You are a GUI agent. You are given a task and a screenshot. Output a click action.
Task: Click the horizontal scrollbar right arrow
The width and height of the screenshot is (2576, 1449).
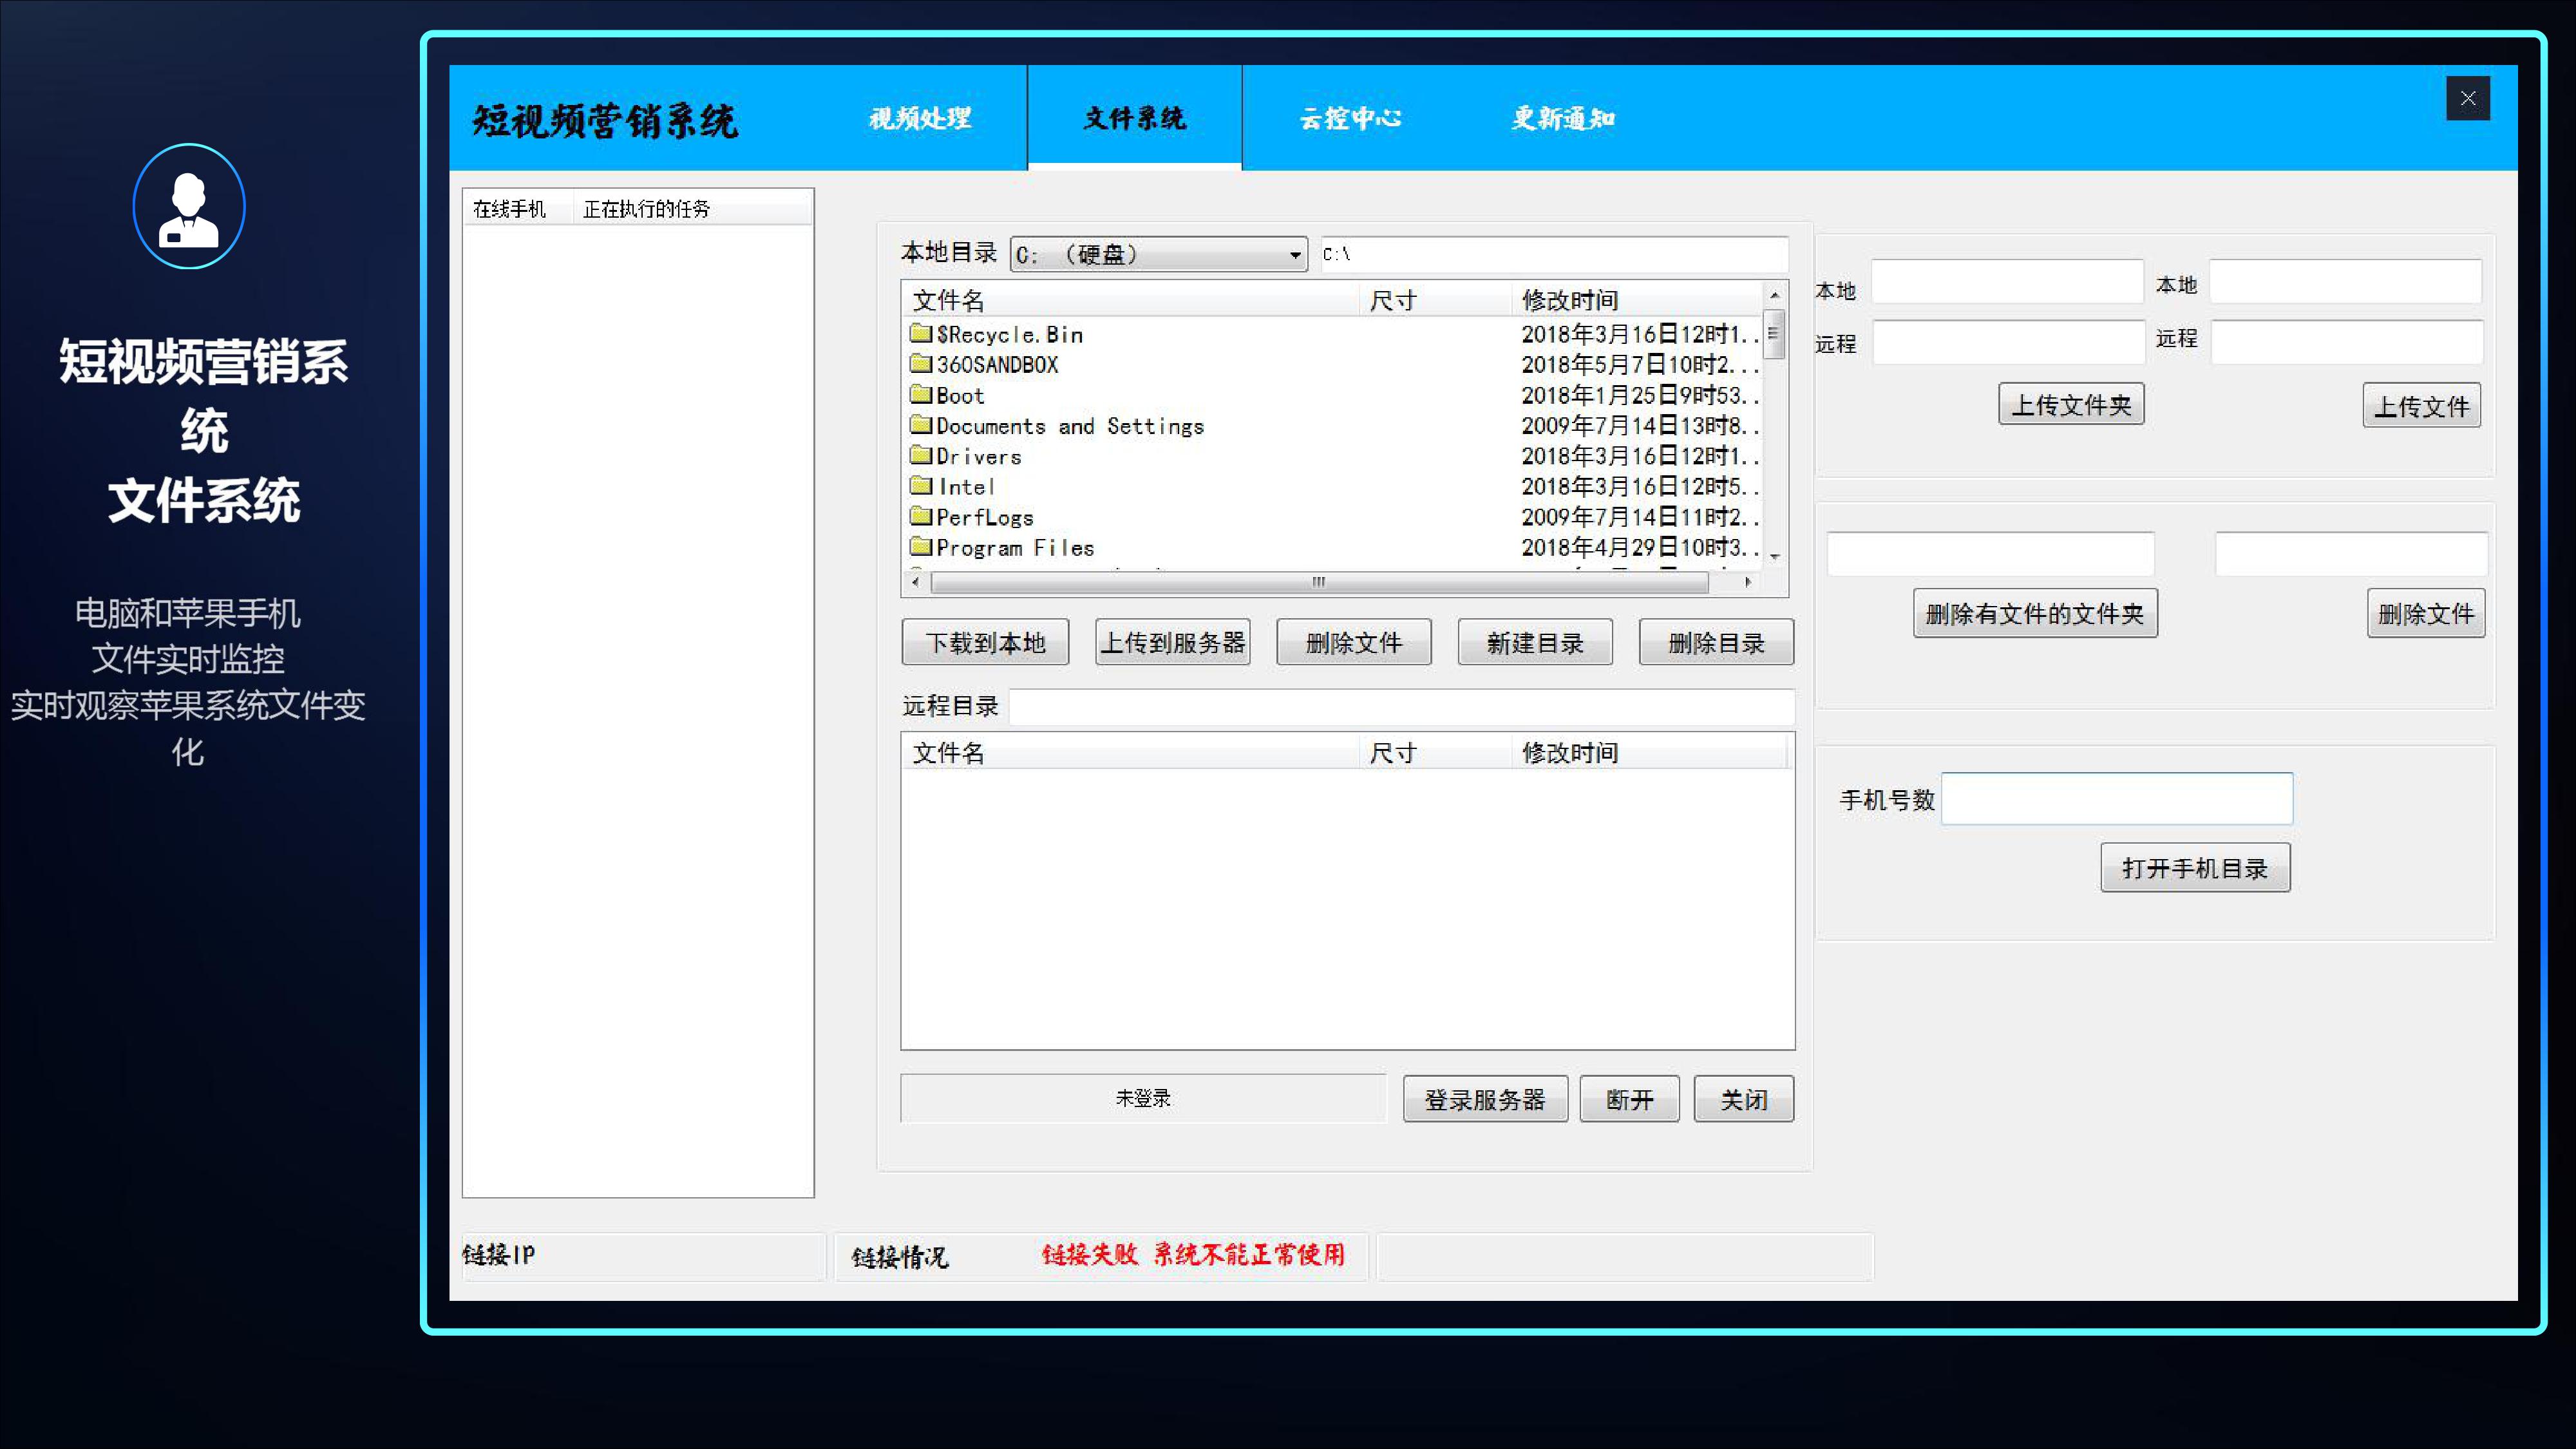click(1747, 581)
